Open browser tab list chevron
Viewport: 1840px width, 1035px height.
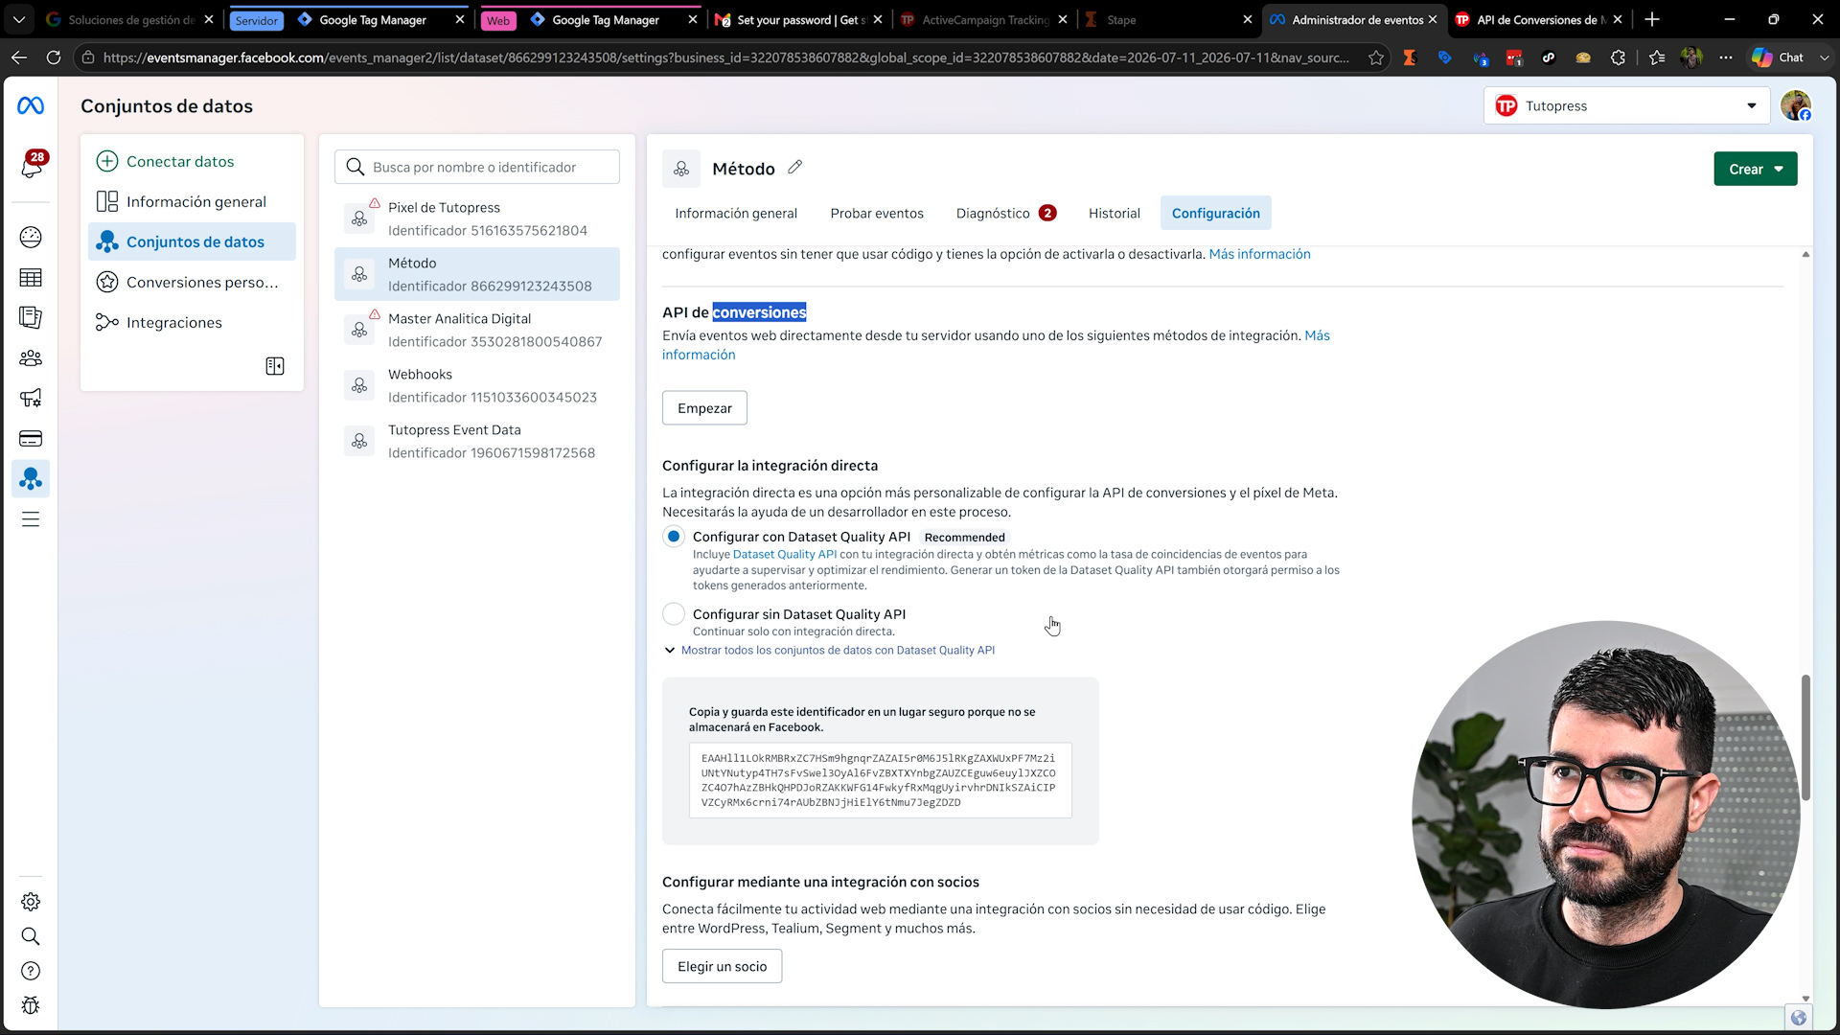[x=19, y=19]
